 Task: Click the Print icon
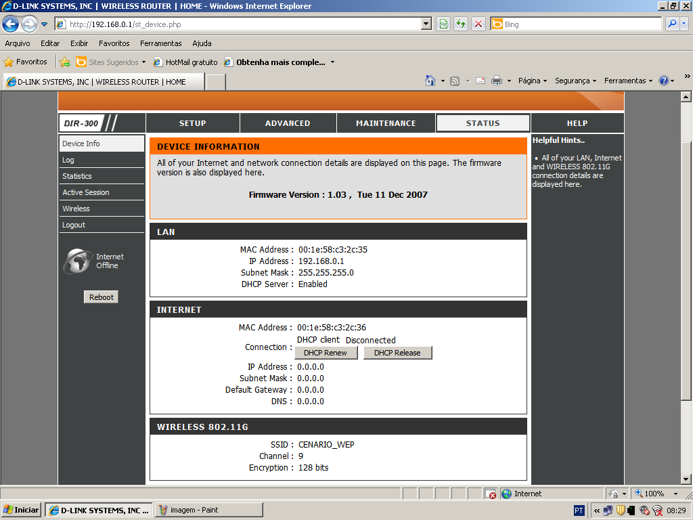pos(497,81)
